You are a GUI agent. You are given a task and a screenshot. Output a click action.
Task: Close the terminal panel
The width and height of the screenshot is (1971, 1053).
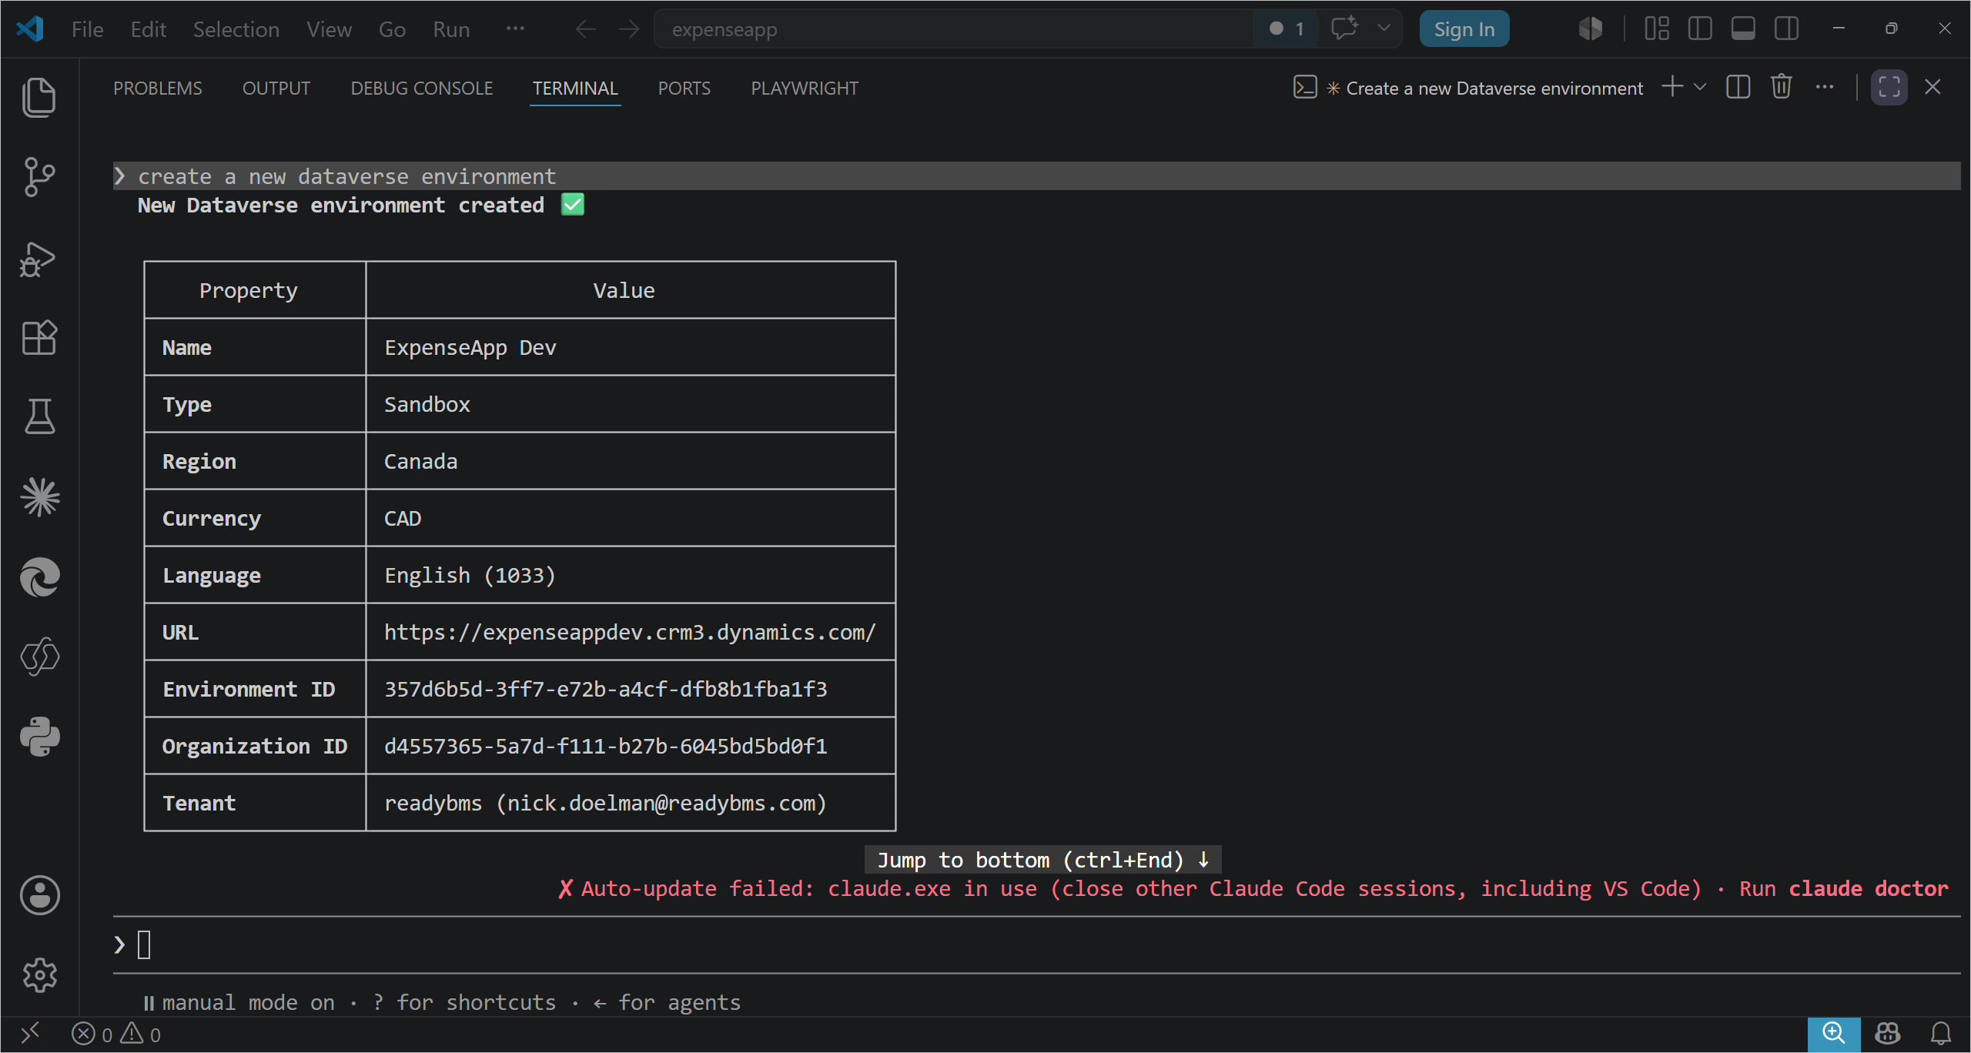pyautogui.click(x=1933, y=87)
